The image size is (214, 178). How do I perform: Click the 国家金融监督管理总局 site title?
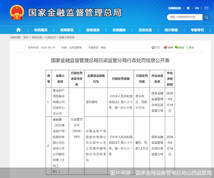(x=75, y=13)
